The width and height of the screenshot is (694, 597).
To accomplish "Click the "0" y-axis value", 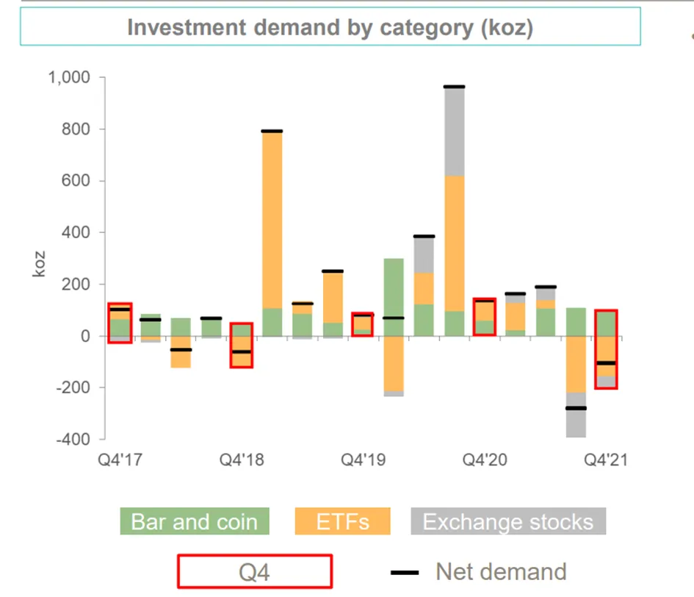I will (x=85, y=336).
